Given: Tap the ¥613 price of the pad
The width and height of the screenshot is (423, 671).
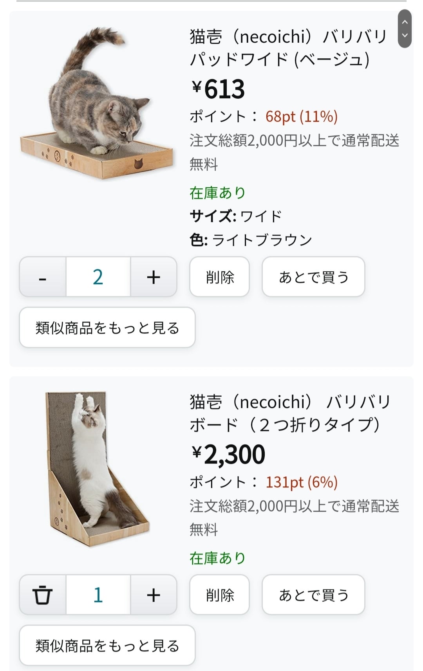Looking at the screenshot, I should [x=219, y=89].
